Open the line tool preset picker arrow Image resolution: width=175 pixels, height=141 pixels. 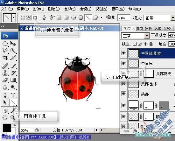pyautogui.click(x=14, y=18)
